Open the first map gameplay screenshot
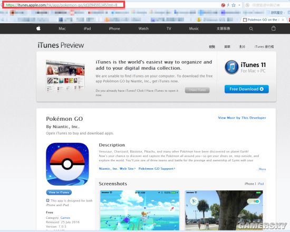 tap(140, 210)
